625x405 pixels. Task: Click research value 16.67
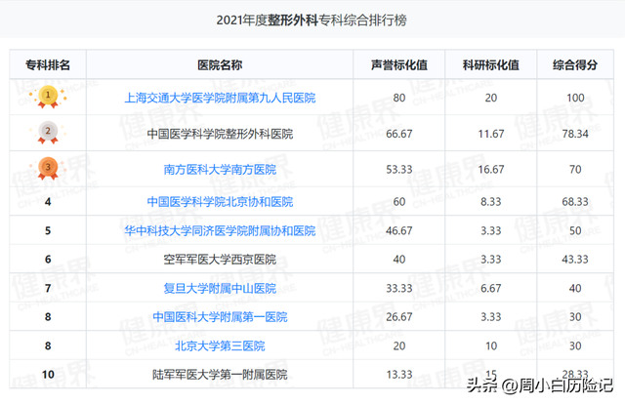pyautogui.click(x=490, y=170)
